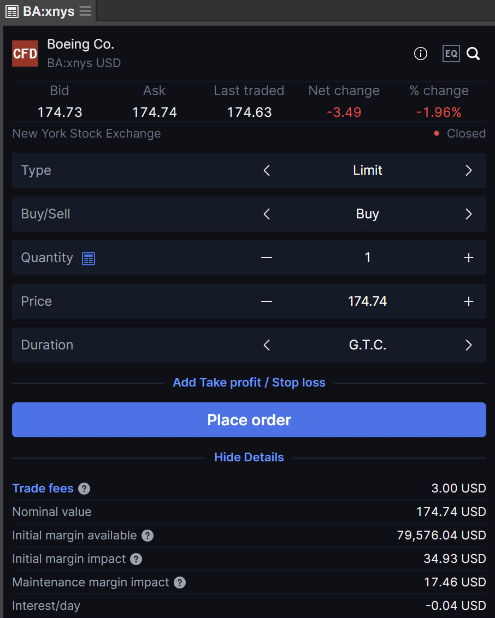This screenshot has width=495, height=618.
Task: Click the Closed market status
Action: (466, 134)
